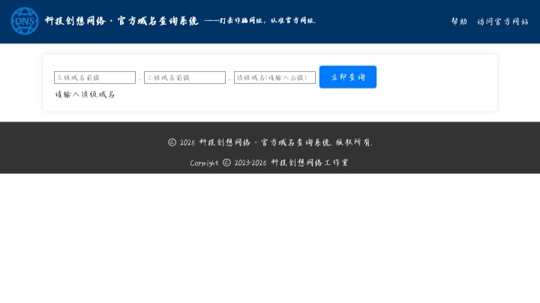Screen dimensions: 540x303
Task: Click the © 2025 版权所有 footer line
Action: click(270, 142)
